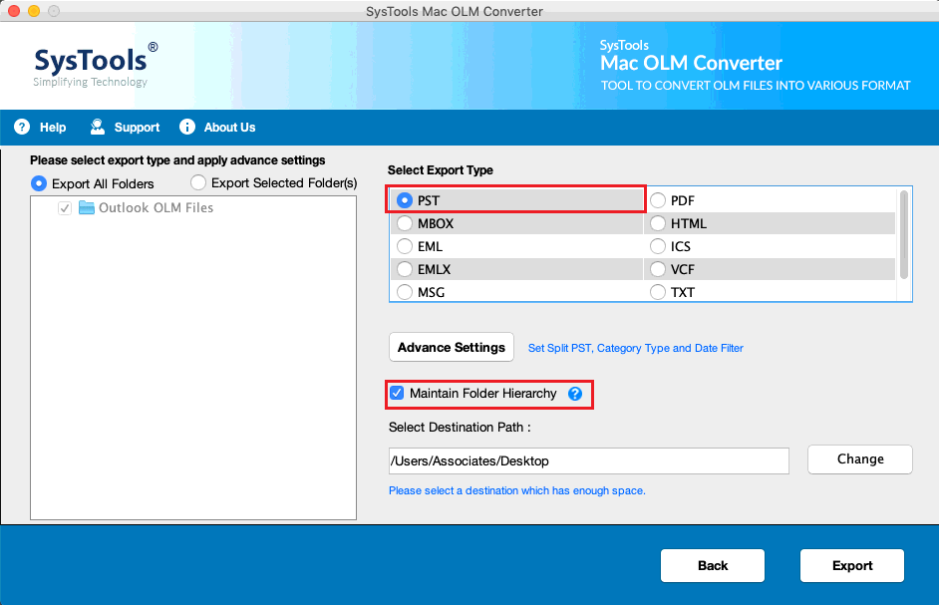Choose TXT export type
Screen dimensions: 939x605
[x=658, y=292]
